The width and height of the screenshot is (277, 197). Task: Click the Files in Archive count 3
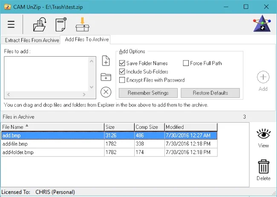[244, 117]
